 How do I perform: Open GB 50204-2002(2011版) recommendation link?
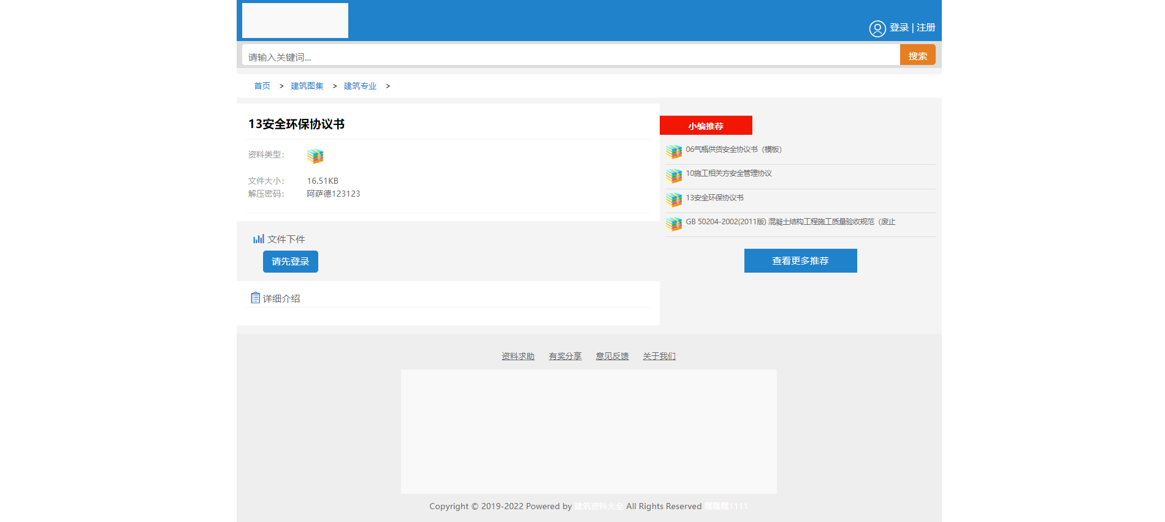click(x=791, y=222)
